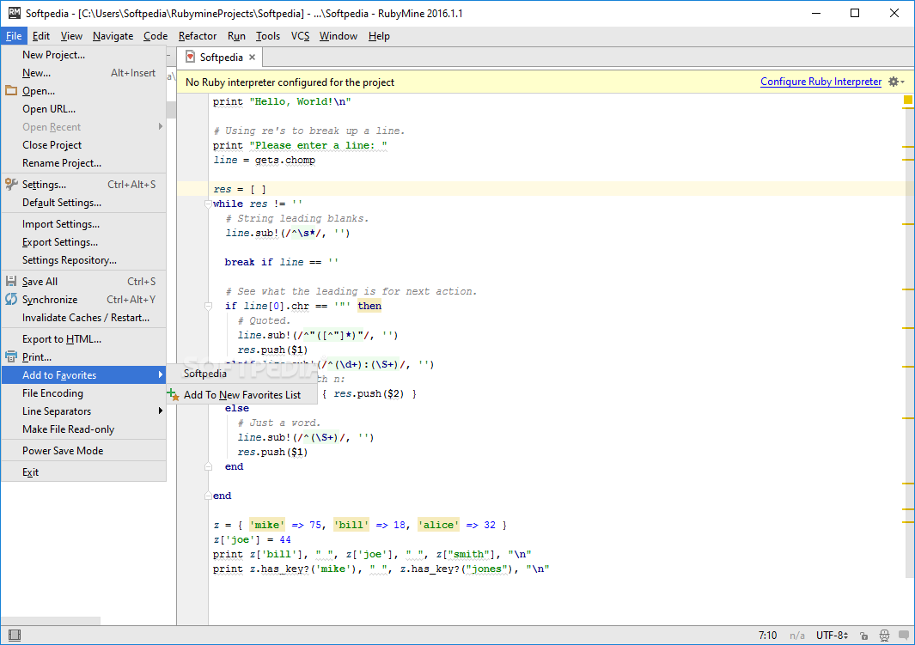Toggle the file lock icon in status bar
This screenshot has height=645, width=915.
[863, 636]
